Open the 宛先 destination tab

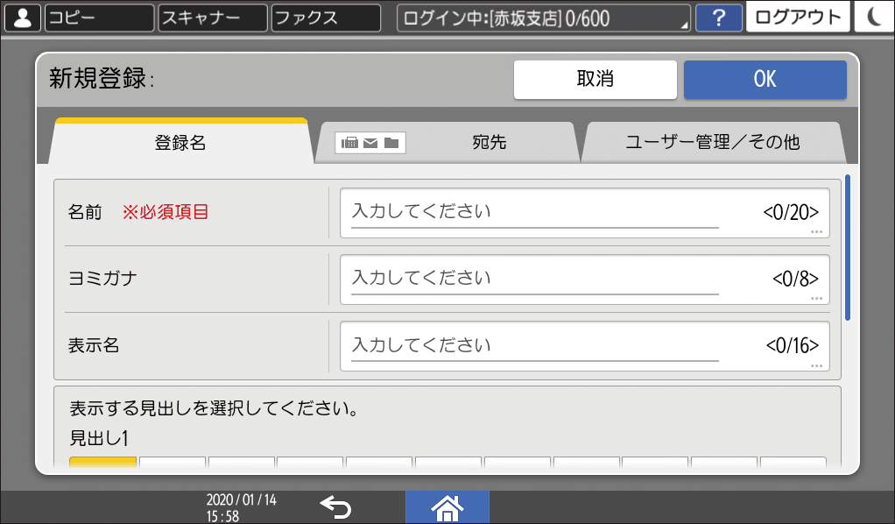click(x=490, y=142)
